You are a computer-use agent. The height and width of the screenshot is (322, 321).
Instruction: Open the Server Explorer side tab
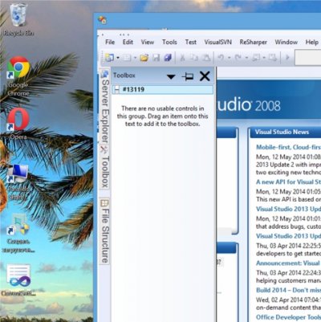pyautogui.click(x=105, y=107)
